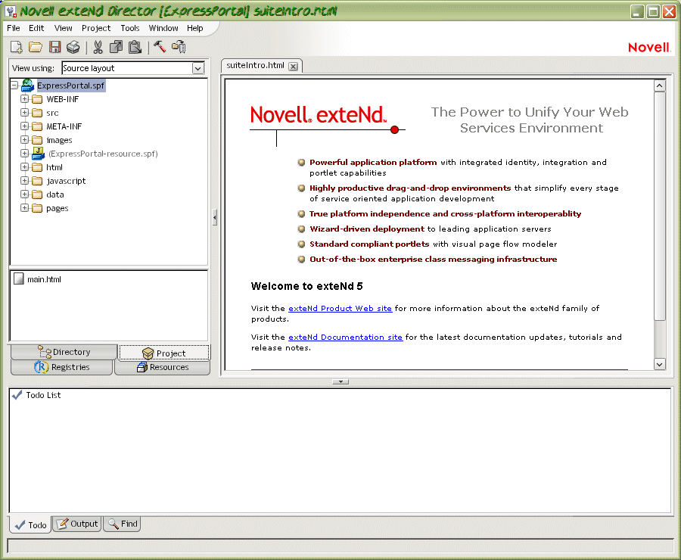
Task: Click the Welcome to exteNd 5 heading
Action: 306,286
